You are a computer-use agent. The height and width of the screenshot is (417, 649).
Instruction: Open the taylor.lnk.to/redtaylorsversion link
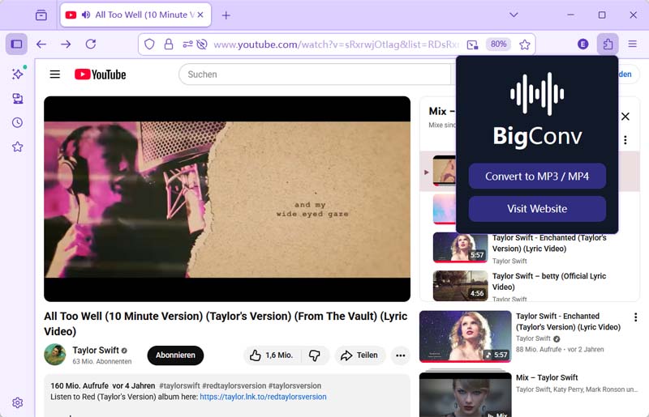[263, 397]
